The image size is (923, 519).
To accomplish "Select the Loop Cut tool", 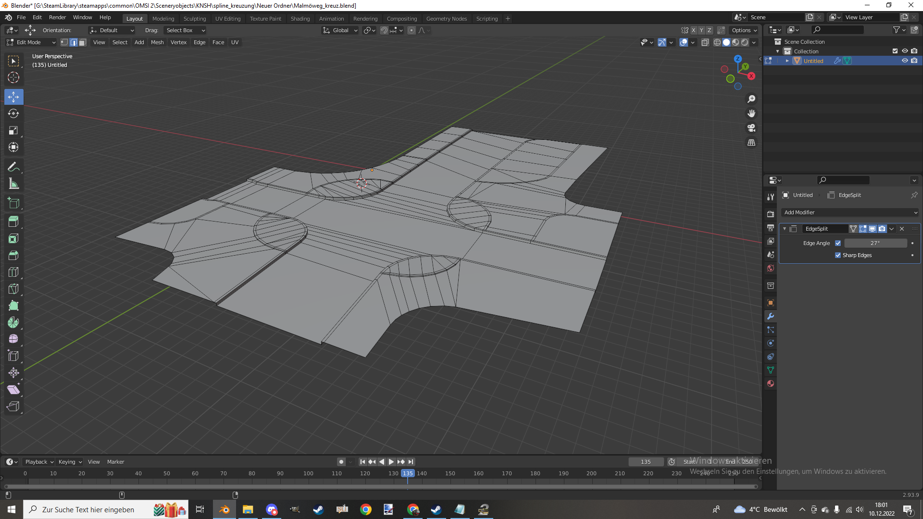I will [13, 272].
